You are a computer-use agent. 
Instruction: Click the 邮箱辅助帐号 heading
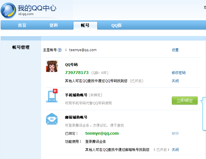click(76, 117)
